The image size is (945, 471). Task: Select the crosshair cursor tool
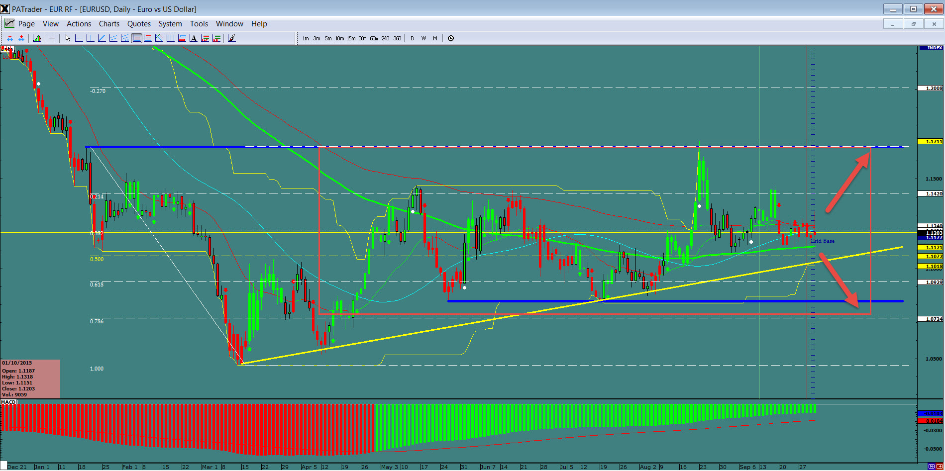(x=52, y=38)
